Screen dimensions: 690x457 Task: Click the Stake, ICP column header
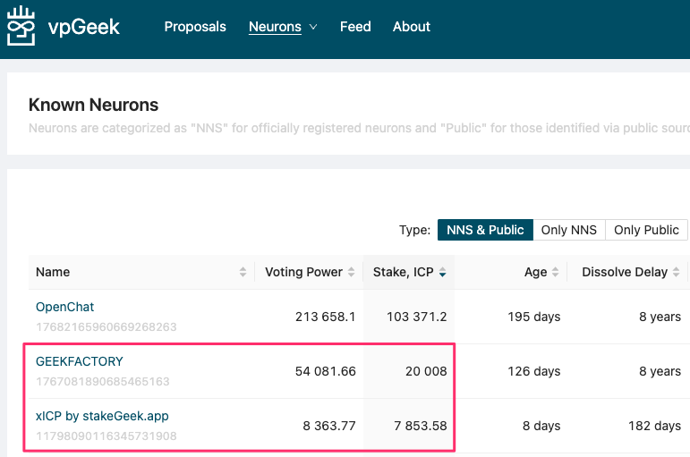pyautogui.click(x=409, y=272)
